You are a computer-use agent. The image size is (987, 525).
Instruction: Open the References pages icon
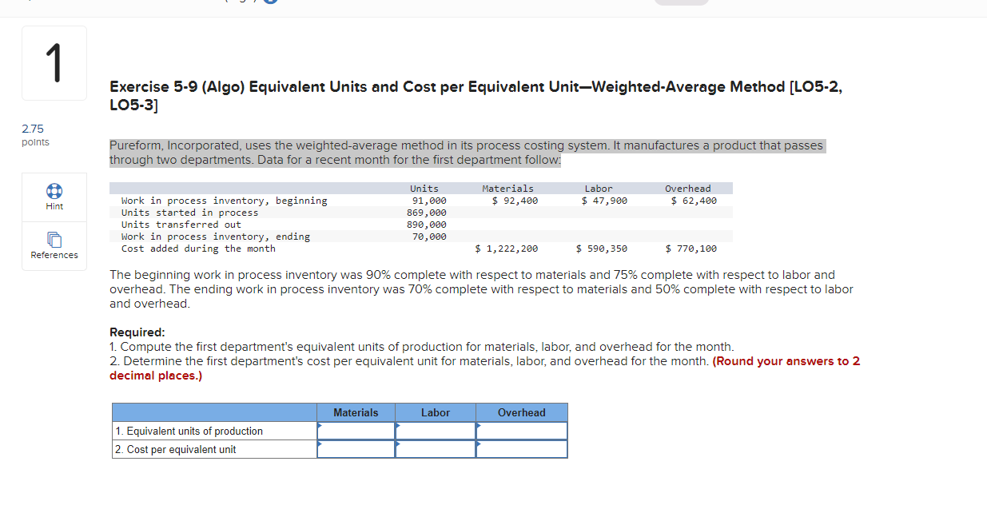click(x=54, y=240)
